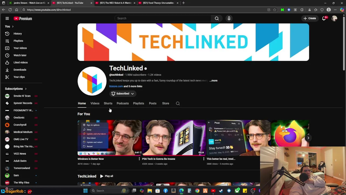Add this page to favorites
Screen dimensions: 346x195
275,10
